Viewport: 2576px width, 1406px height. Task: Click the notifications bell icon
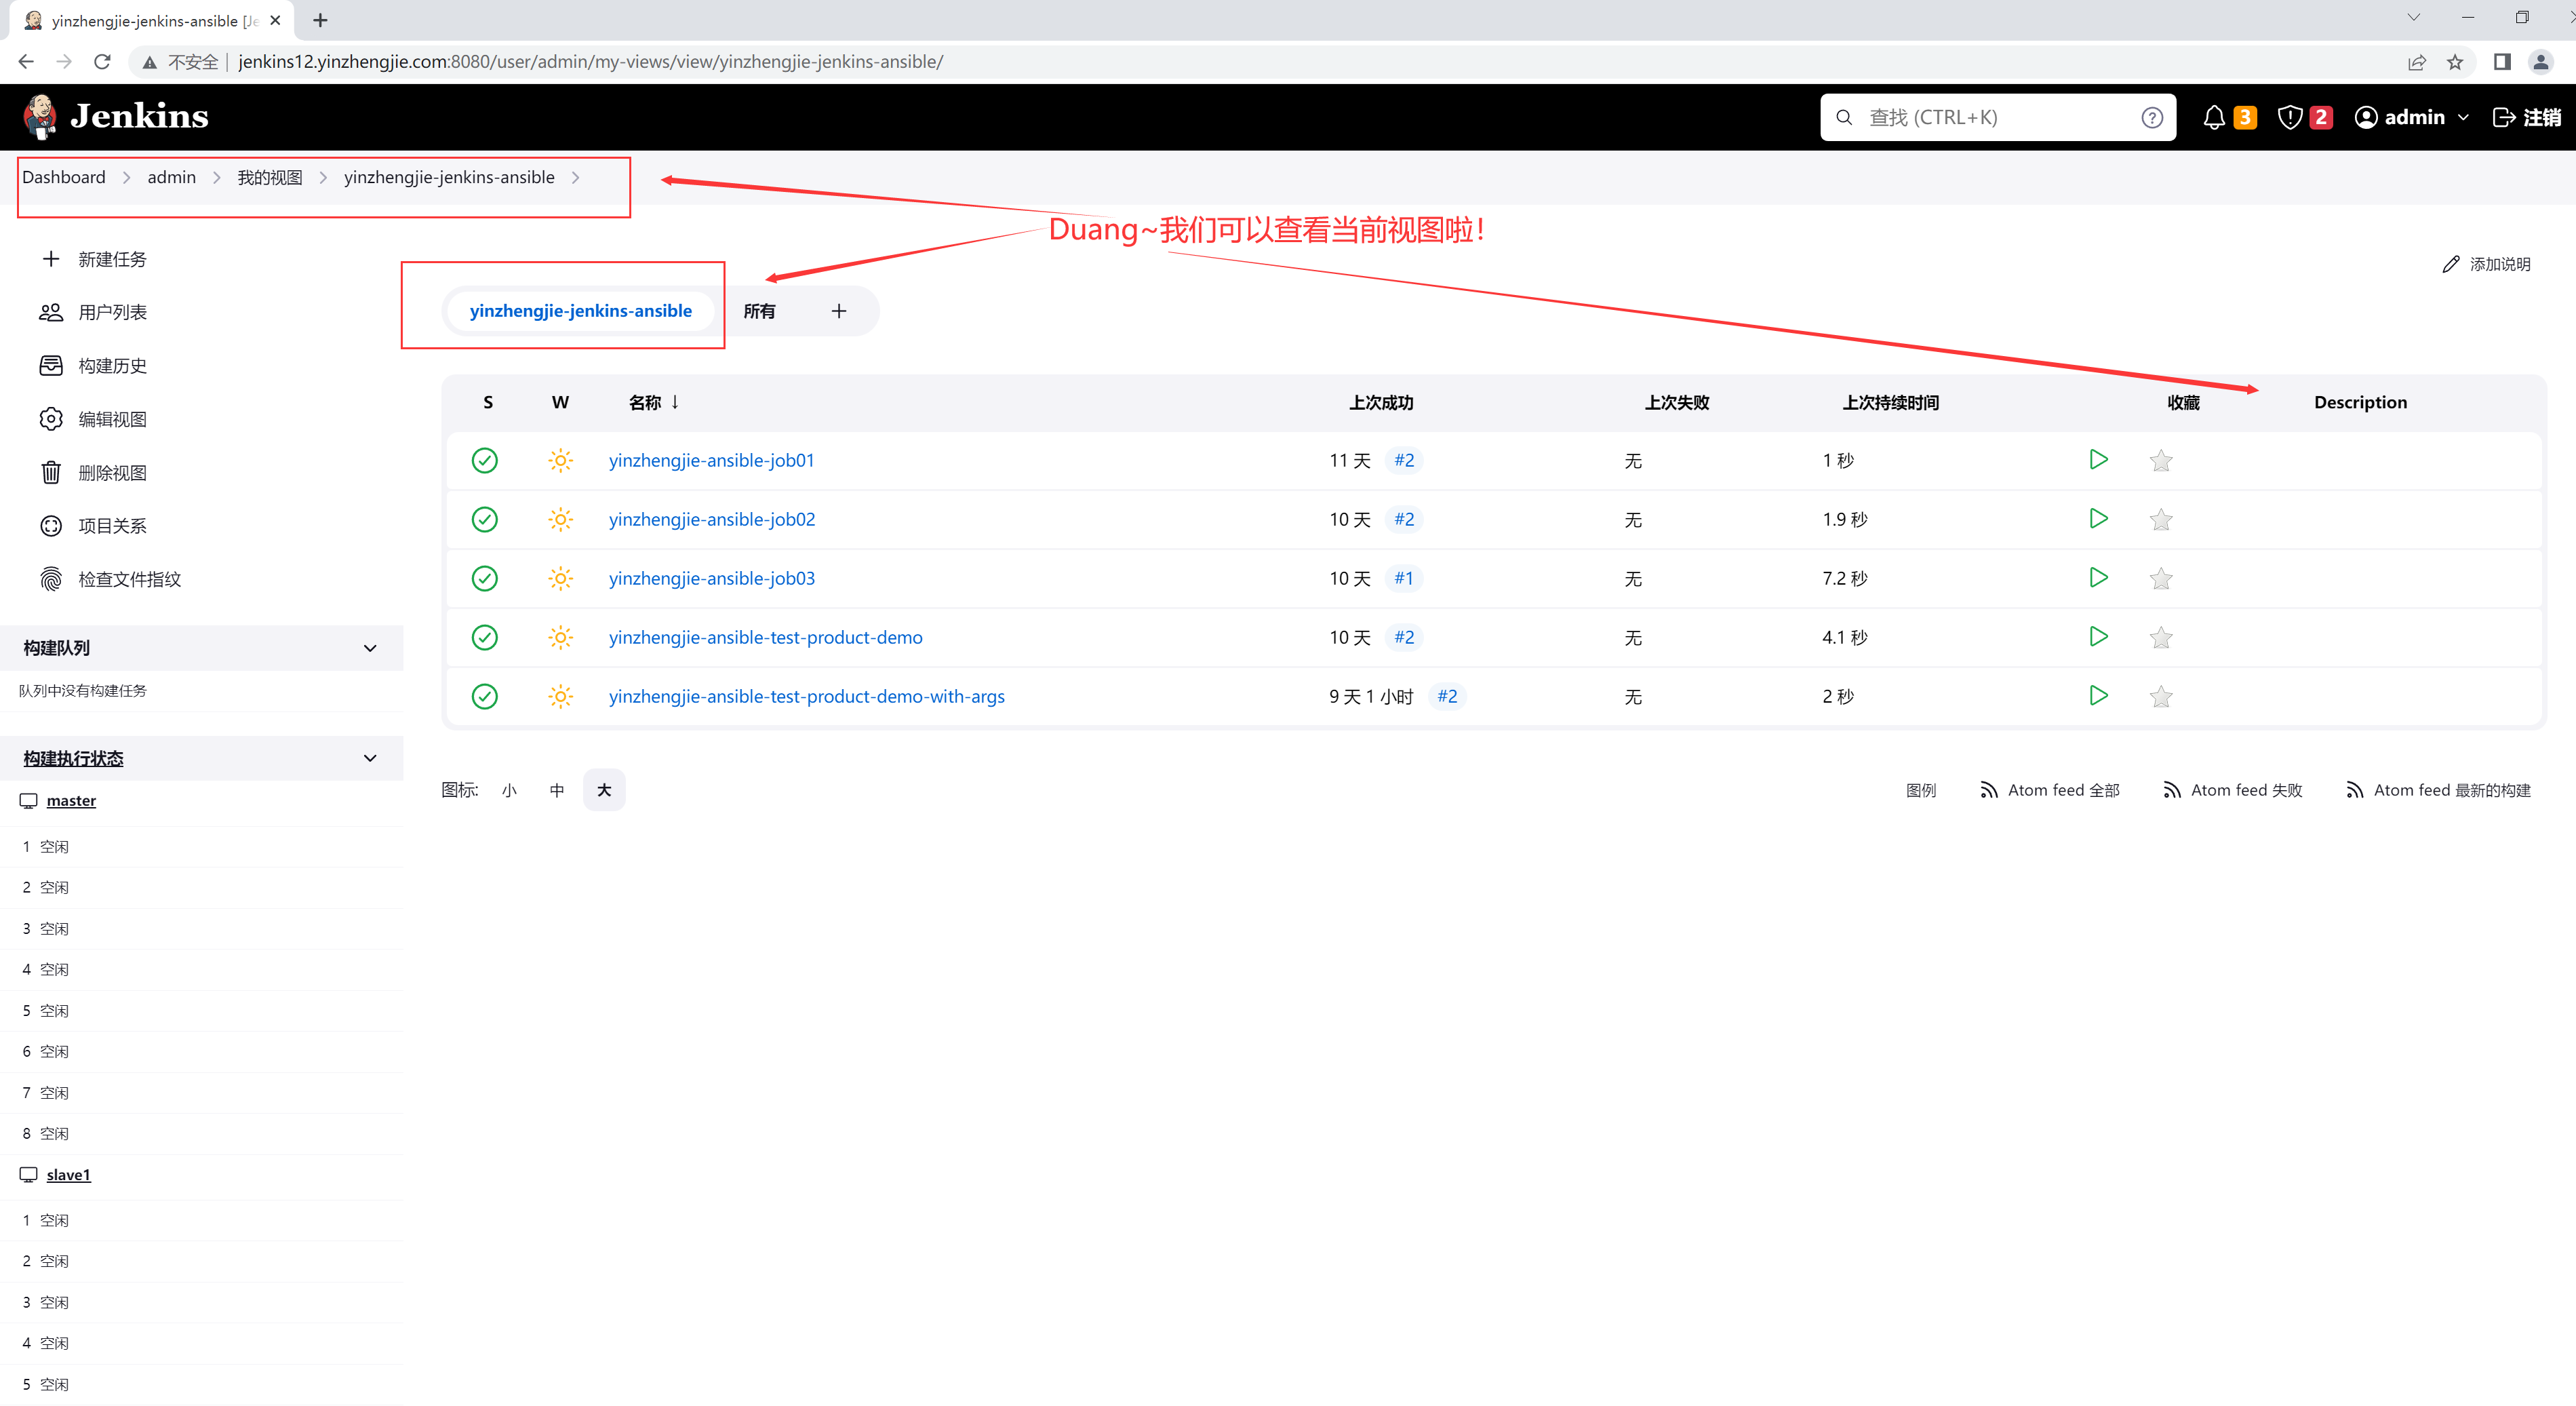click(x=2214, y=118)
